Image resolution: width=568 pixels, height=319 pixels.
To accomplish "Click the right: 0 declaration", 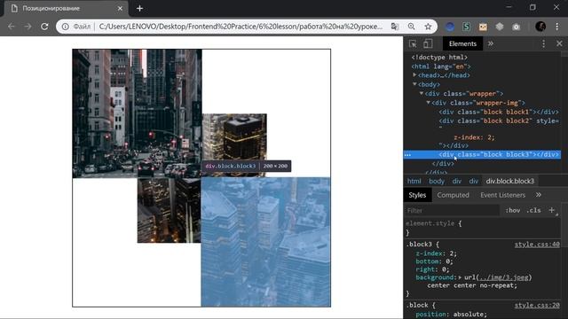I will coord(432,269).
